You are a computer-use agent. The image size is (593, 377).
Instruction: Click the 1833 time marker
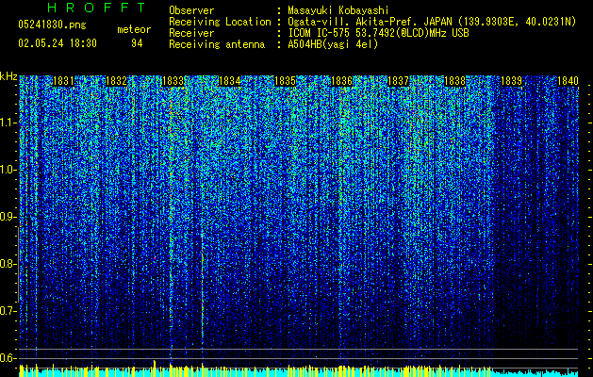pyautogui.click(x=173, y=81)
